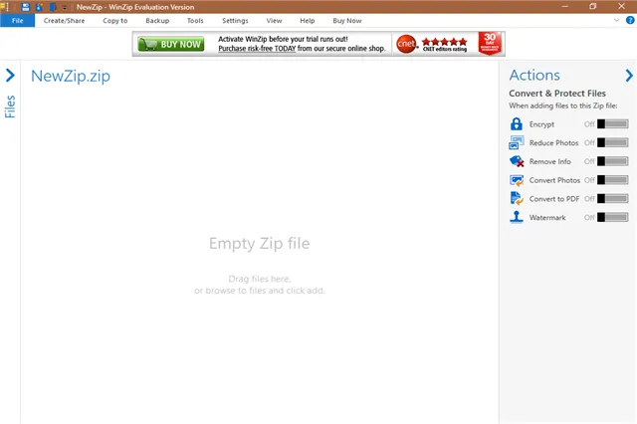Click the cnet logo badge
This screenshot has width=637, height=424.
coord(407,44)
